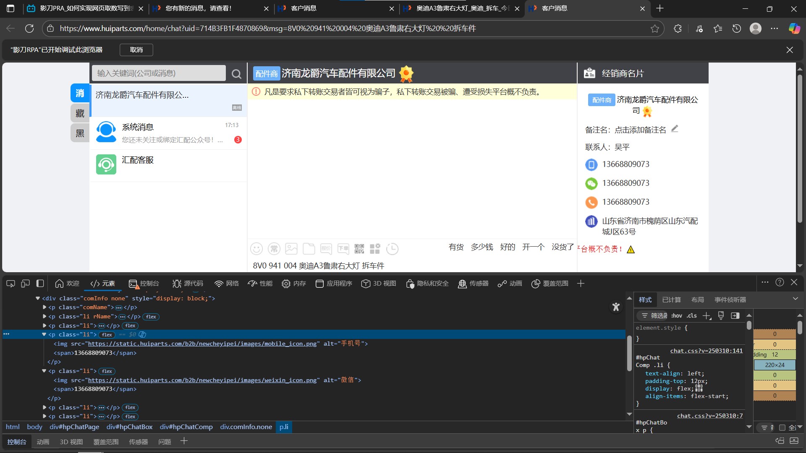The height and width of the screenshot is (453, 806).
Task: Click the pencil icon to edit remark name
Action: pyautogui.click(x=675, y=129)
